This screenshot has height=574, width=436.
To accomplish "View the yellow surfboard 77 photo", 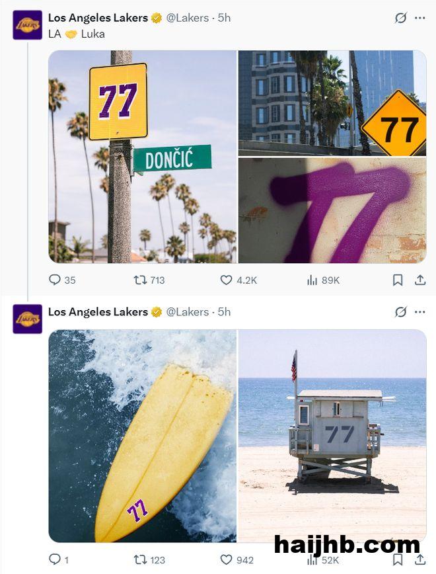I will tap(142, 436).
